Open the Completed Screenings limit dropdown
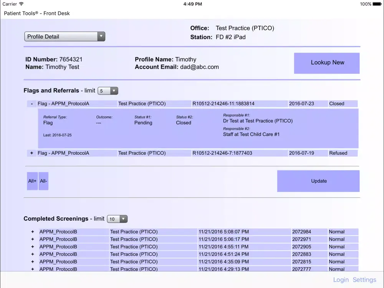This screenshot has width=384, height=288. (117, 219)
